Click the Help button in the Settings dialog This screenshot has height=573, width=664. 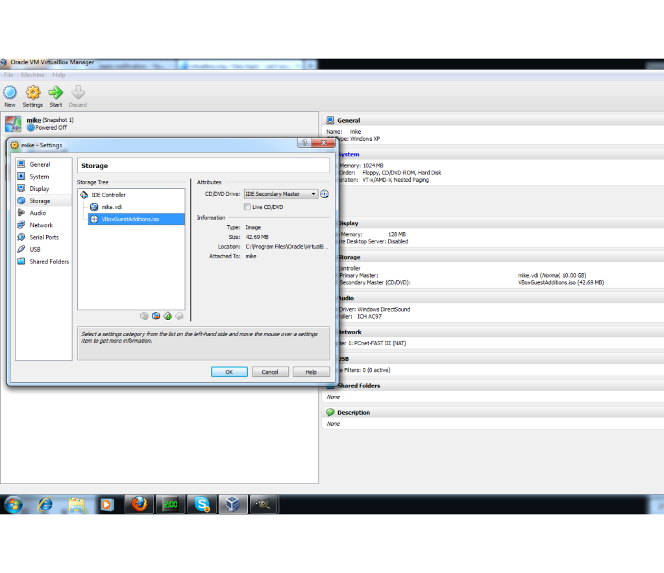(311, 372)
